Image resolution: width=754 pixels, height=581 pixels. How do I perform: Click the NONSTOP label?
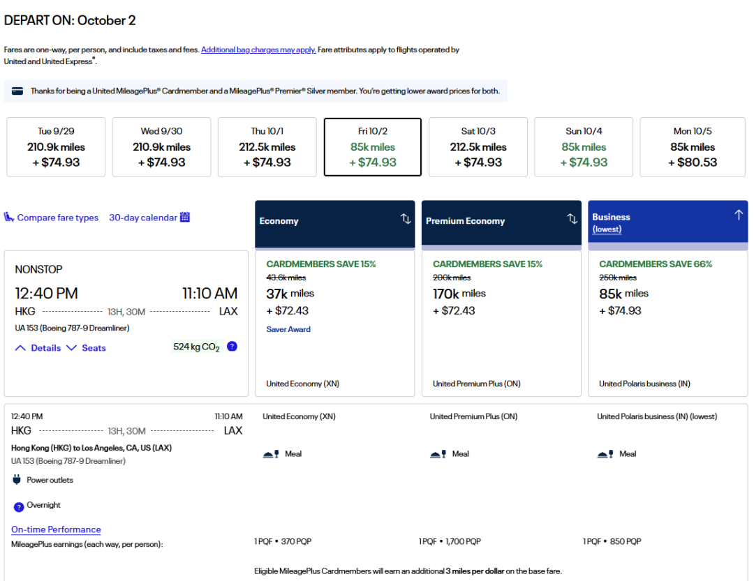38,270
